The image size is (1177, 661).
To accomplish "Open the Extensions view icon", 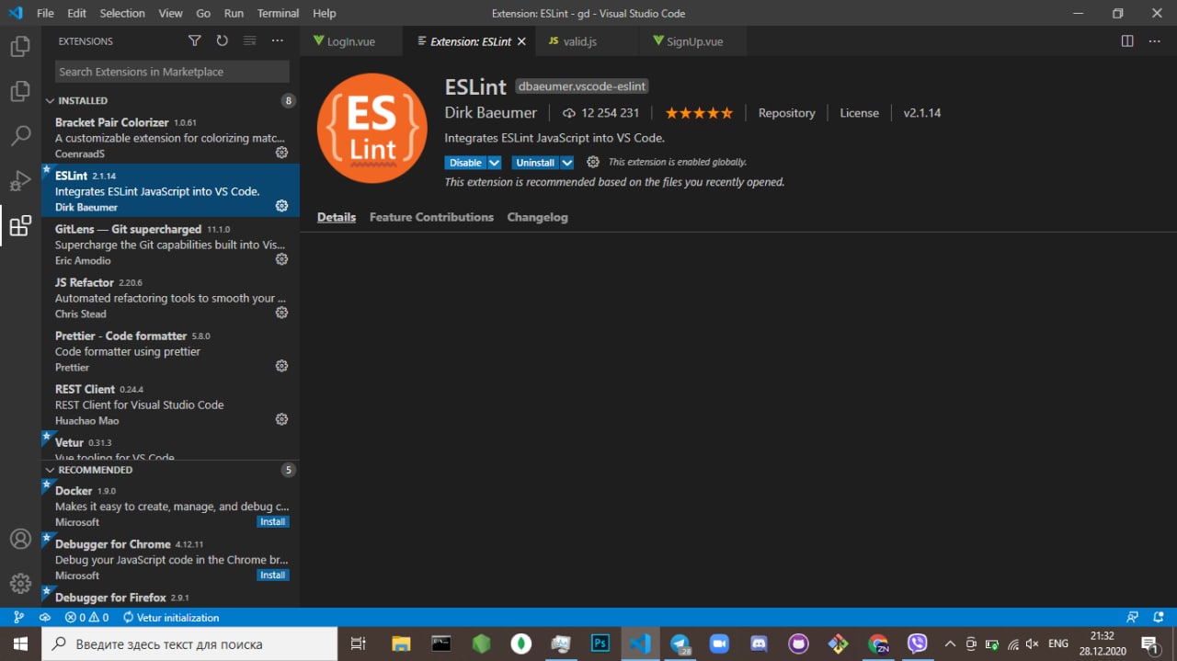I will [x=20, y=226].
